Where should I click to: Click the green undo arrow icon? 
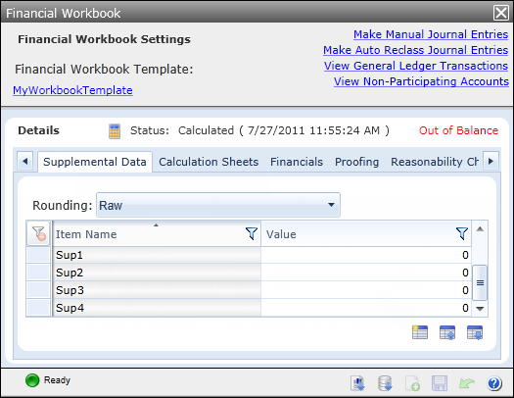(x=467, y=383)
